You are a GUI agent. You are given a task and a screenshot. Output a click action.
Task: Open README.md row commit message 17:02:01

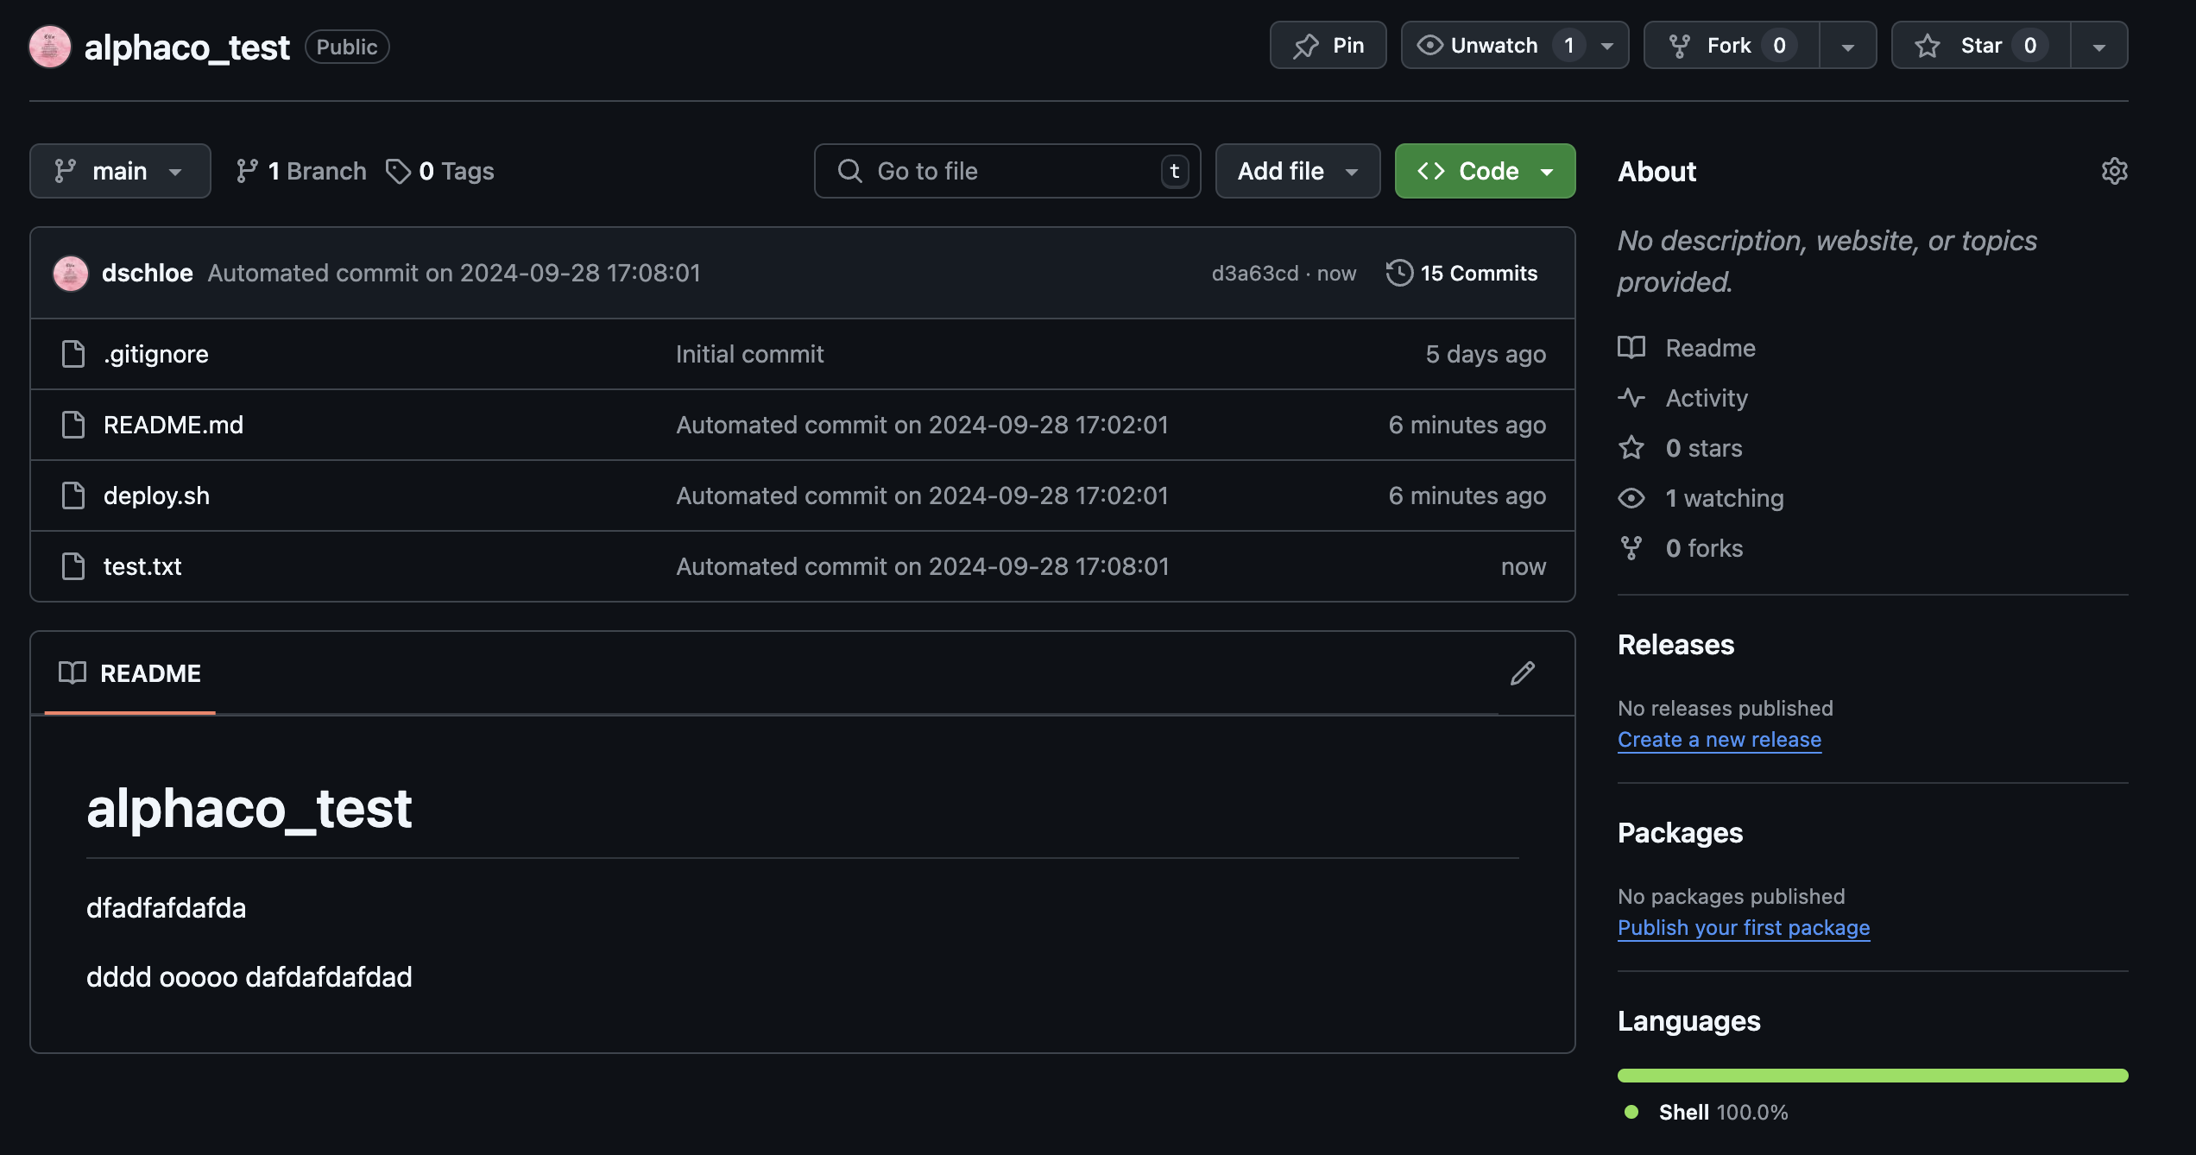(922, 425)
